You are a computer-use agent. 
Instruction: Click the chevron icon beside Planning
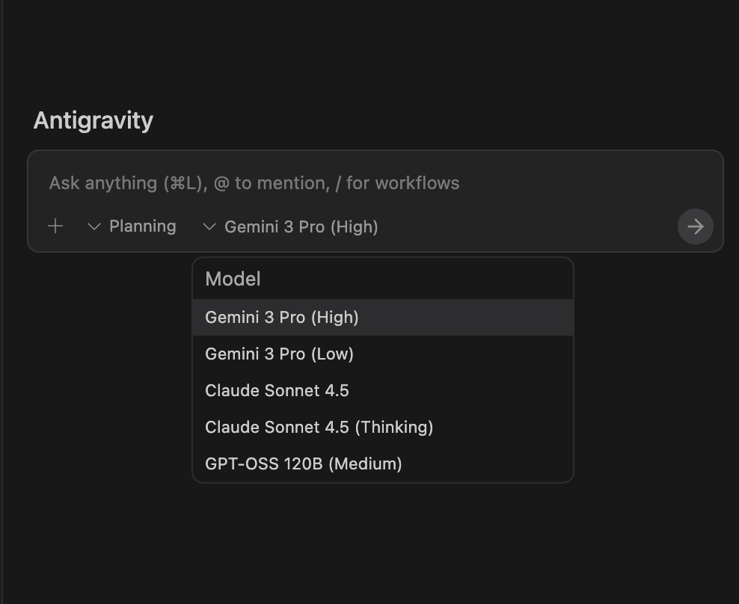[x=94, y=226]
